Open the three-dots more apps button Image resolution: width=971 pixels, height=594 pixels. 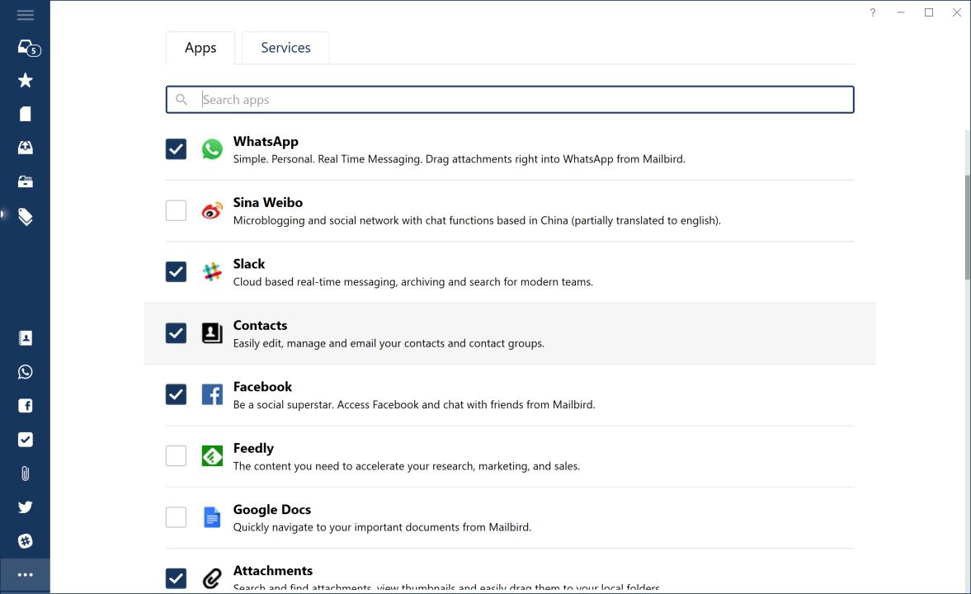tap(26, 575)
